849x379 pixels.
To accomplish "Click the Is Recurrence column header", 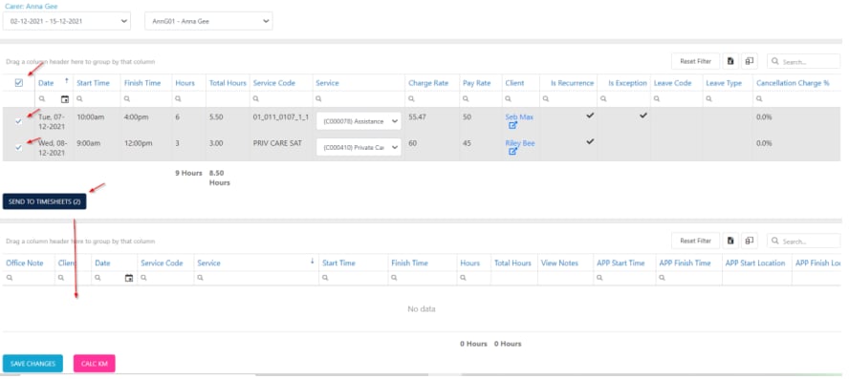I will [573, 83].
